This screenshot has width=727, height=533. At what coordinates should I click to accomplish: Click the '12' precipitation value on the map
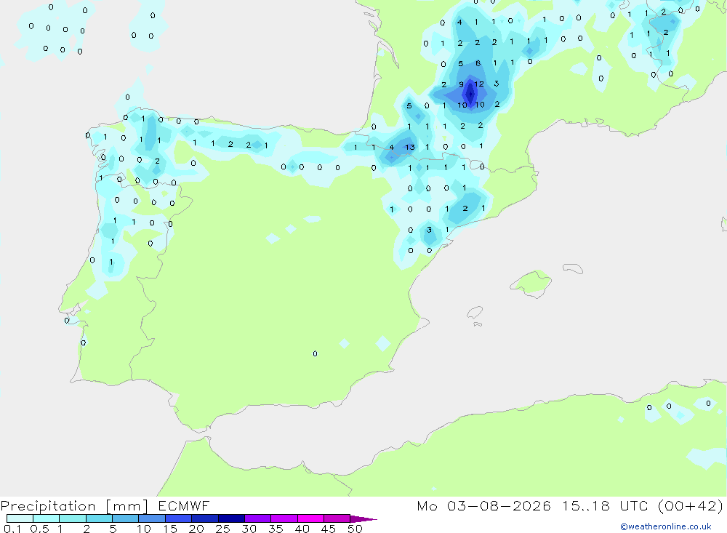coord(479,84)
